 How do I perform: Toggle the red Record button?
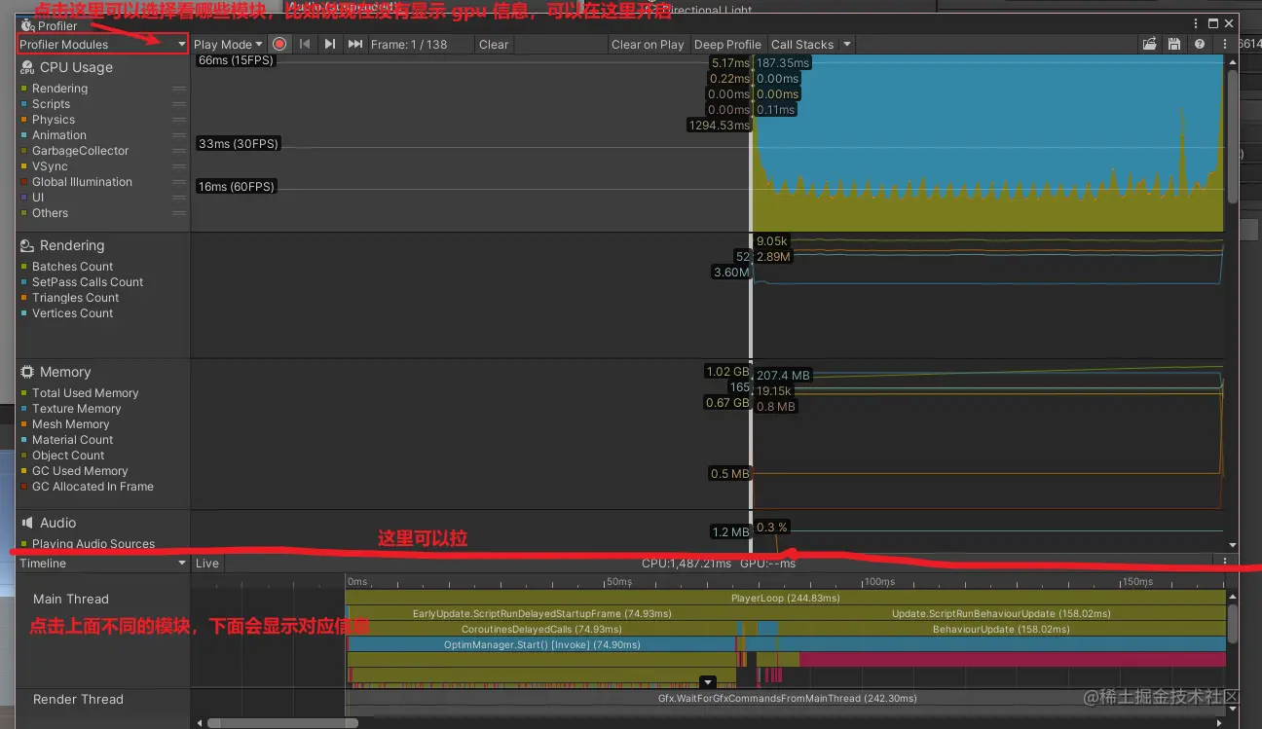click(x=279, y=44)
